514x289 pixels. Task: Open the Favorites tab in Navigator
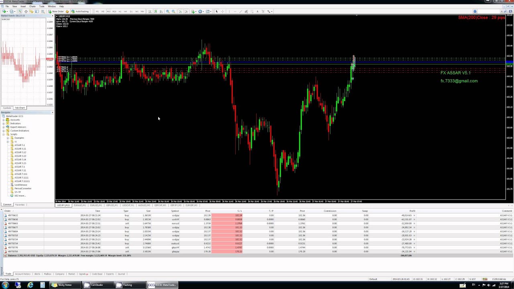click(20, 205)
